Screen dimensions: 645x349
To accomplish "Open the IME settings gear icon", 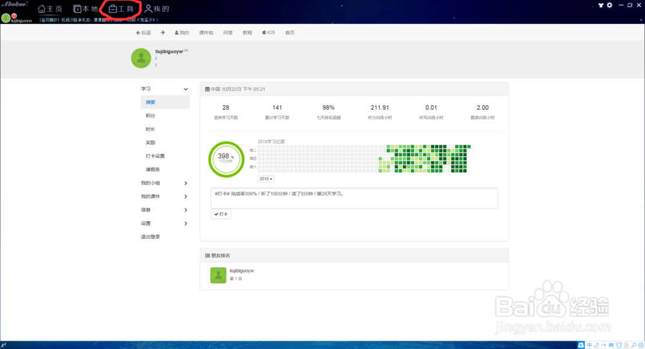I will point(641,345).
